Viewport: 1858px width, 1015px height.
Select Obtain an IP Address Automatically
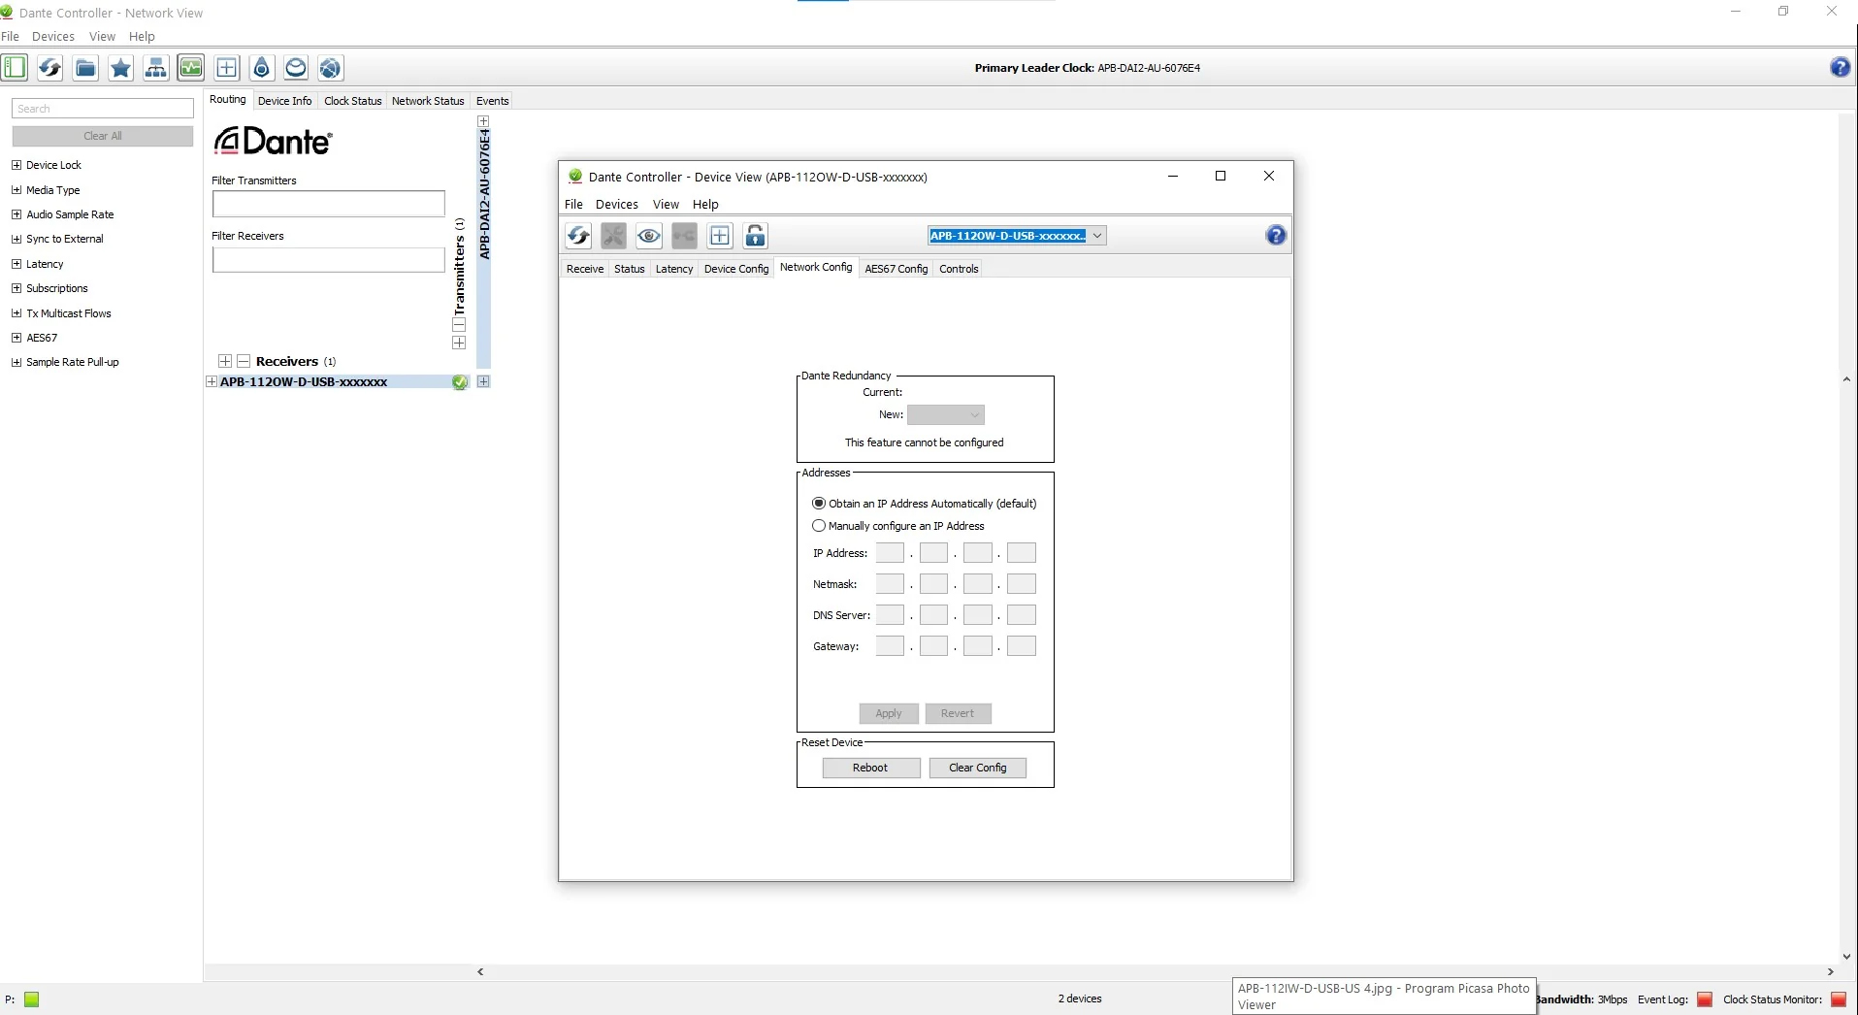pyautogui.click(x=819, y=504)
